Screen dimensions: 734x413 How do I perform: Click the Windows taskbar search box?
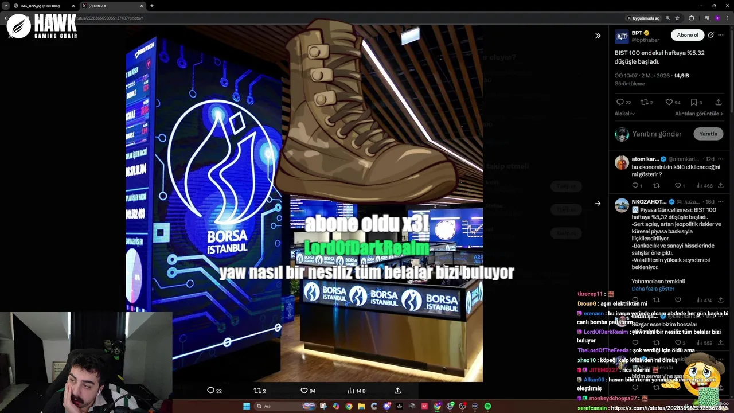(x=284, y=406)
